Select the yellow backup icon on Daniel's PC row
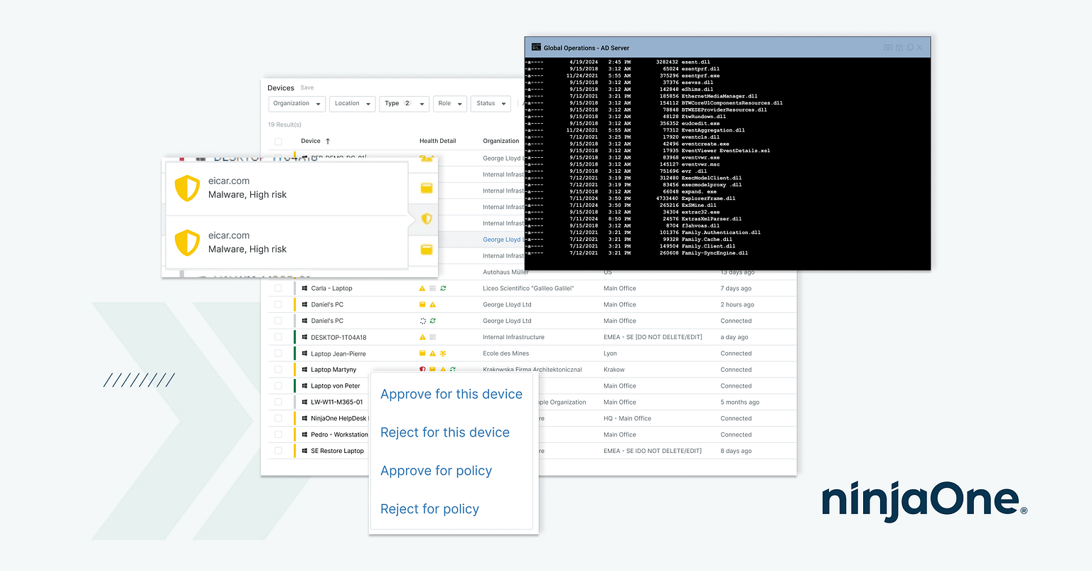 pyautogui.click(x=423, y=304)
